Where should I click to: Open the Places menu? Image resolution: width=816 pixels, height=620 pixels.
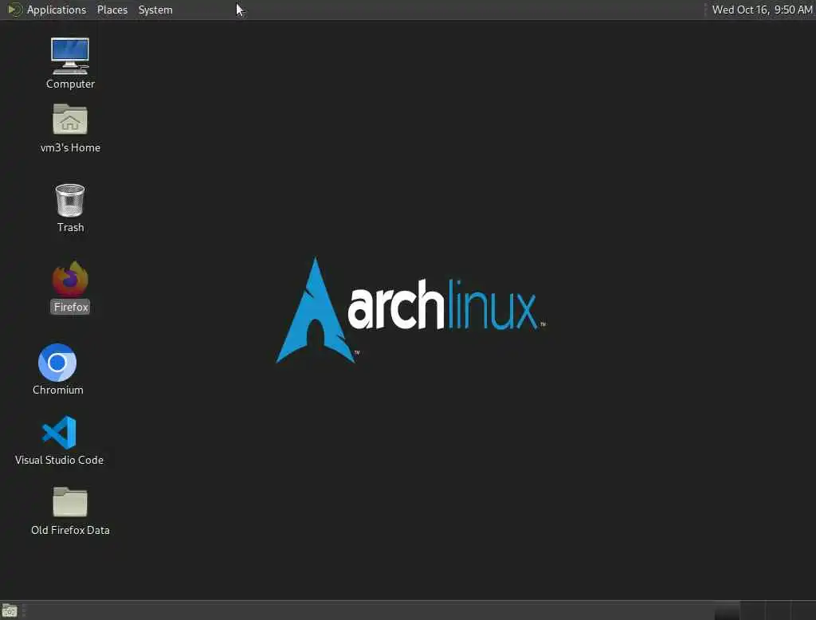pyautogui.click(x=112, y=10)
